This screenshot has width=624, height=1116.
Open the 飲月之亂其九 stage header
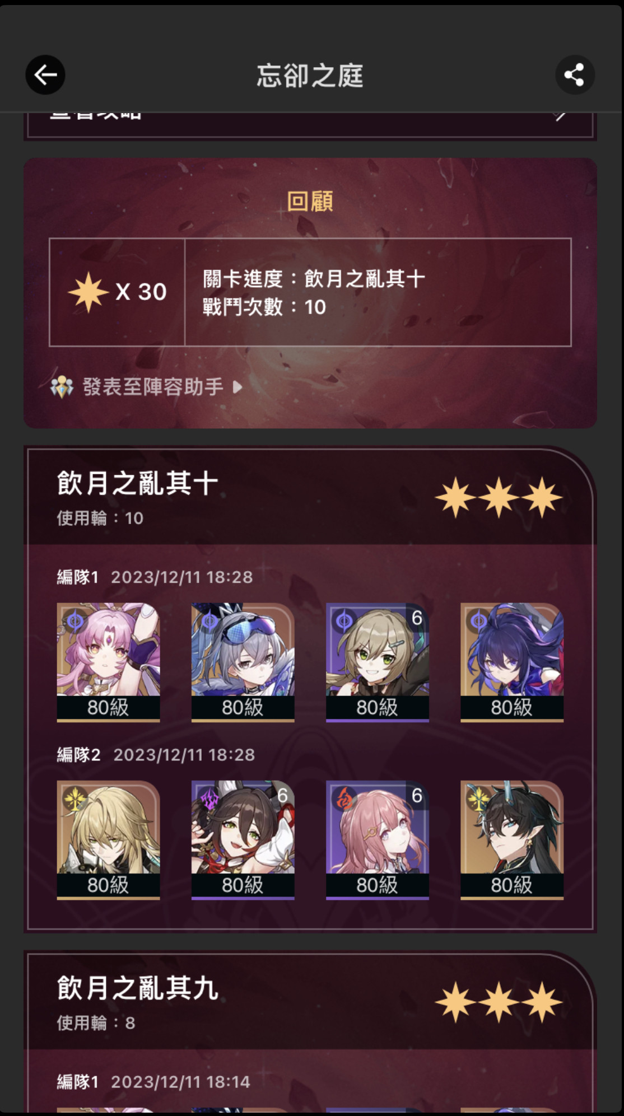(x=310, y=1001)
